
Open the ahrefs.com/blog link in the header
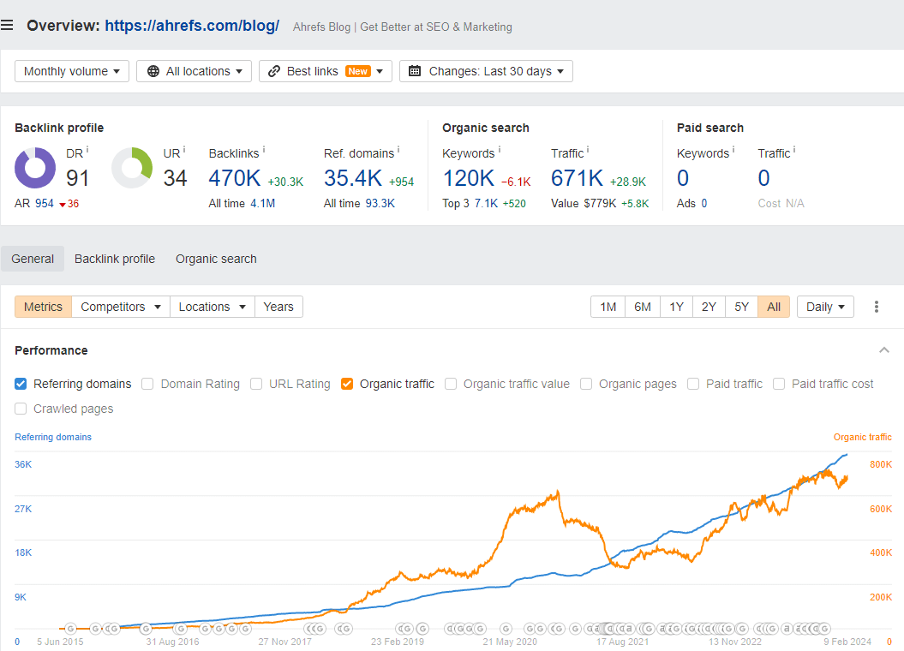coord(191,25)
